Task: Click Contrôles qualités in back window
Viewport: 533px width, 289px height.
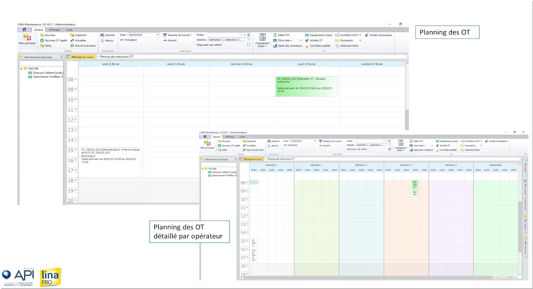Action: click(318, 46)
